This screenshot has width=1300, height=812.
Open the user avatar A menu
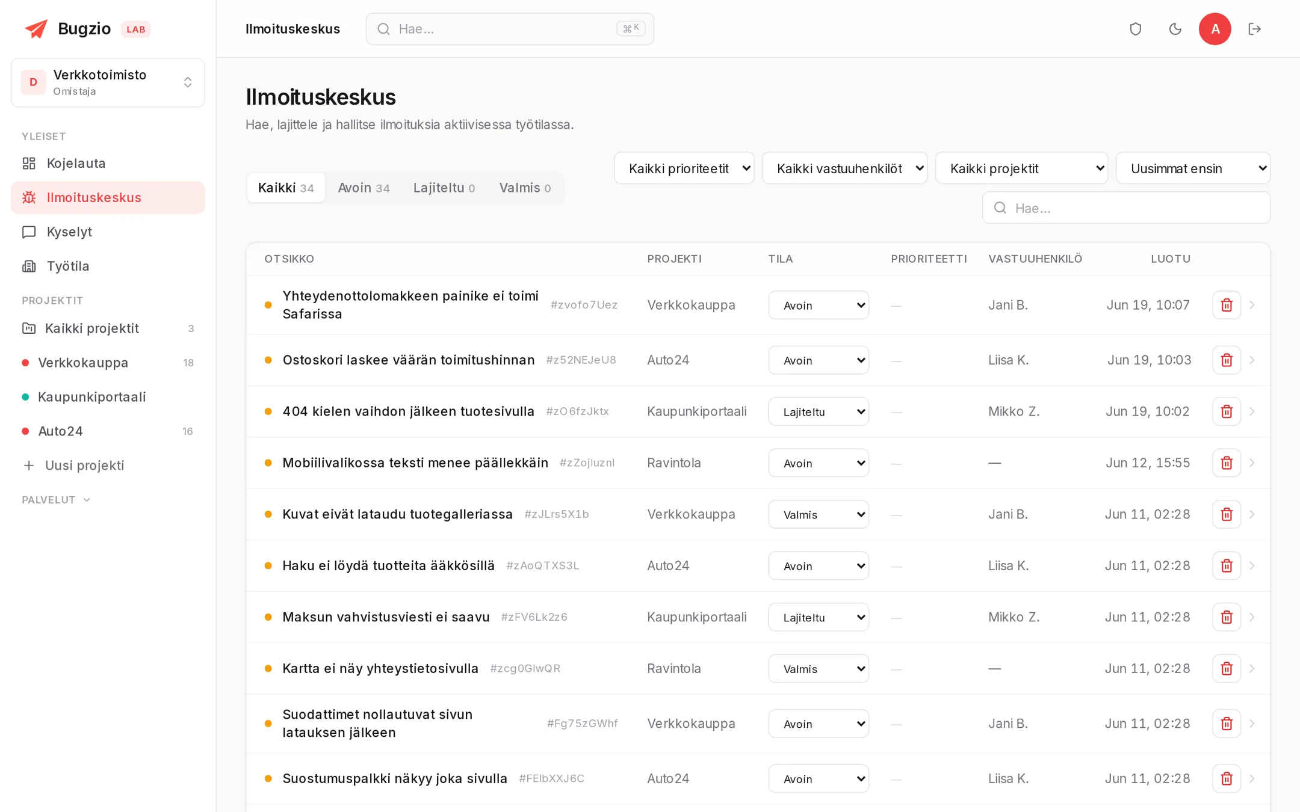tap(1215, 29)
